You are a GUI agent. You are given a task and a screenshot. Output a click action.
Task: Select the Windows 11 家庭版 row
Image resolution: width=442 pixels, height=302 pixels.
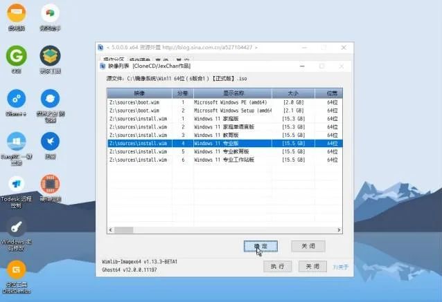(x=225, y=119)
